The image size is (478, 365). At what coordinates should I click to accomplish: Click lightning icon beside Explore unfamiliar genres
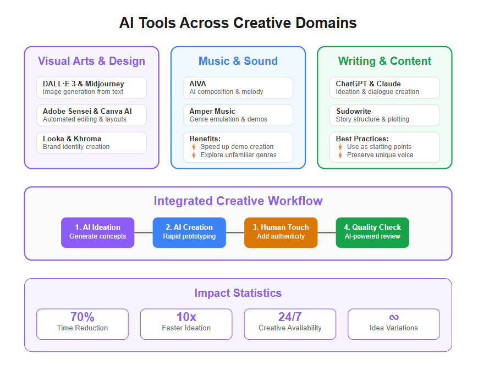tap(194, 155)
